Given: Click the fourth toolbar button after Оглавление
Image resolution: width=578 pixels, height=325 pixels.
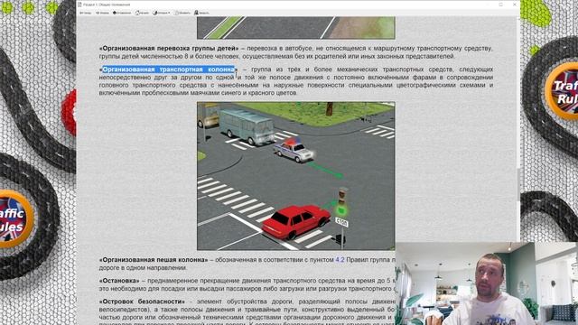Looking at the screenshot, I should [x=142, y=13].
